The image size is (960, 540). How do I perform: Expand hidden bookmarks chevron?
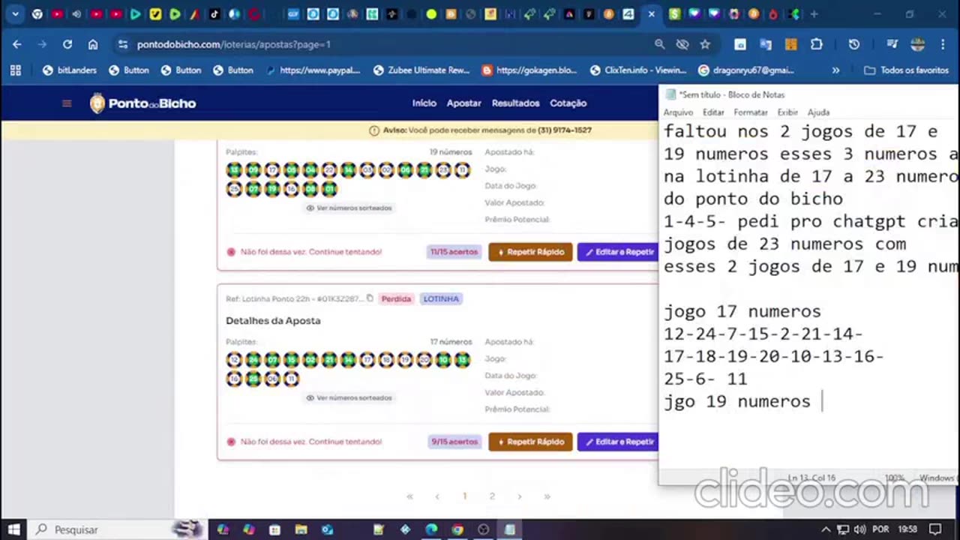tap(835, 70)
